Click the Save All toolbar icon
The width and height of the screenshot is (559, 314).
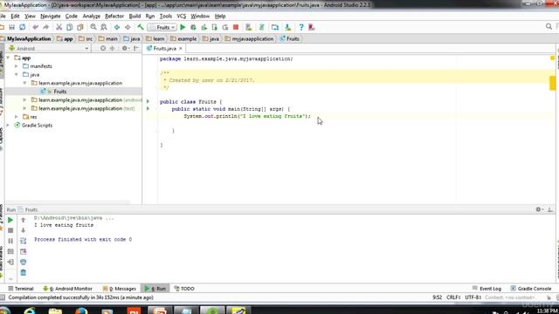coord(11,27)
